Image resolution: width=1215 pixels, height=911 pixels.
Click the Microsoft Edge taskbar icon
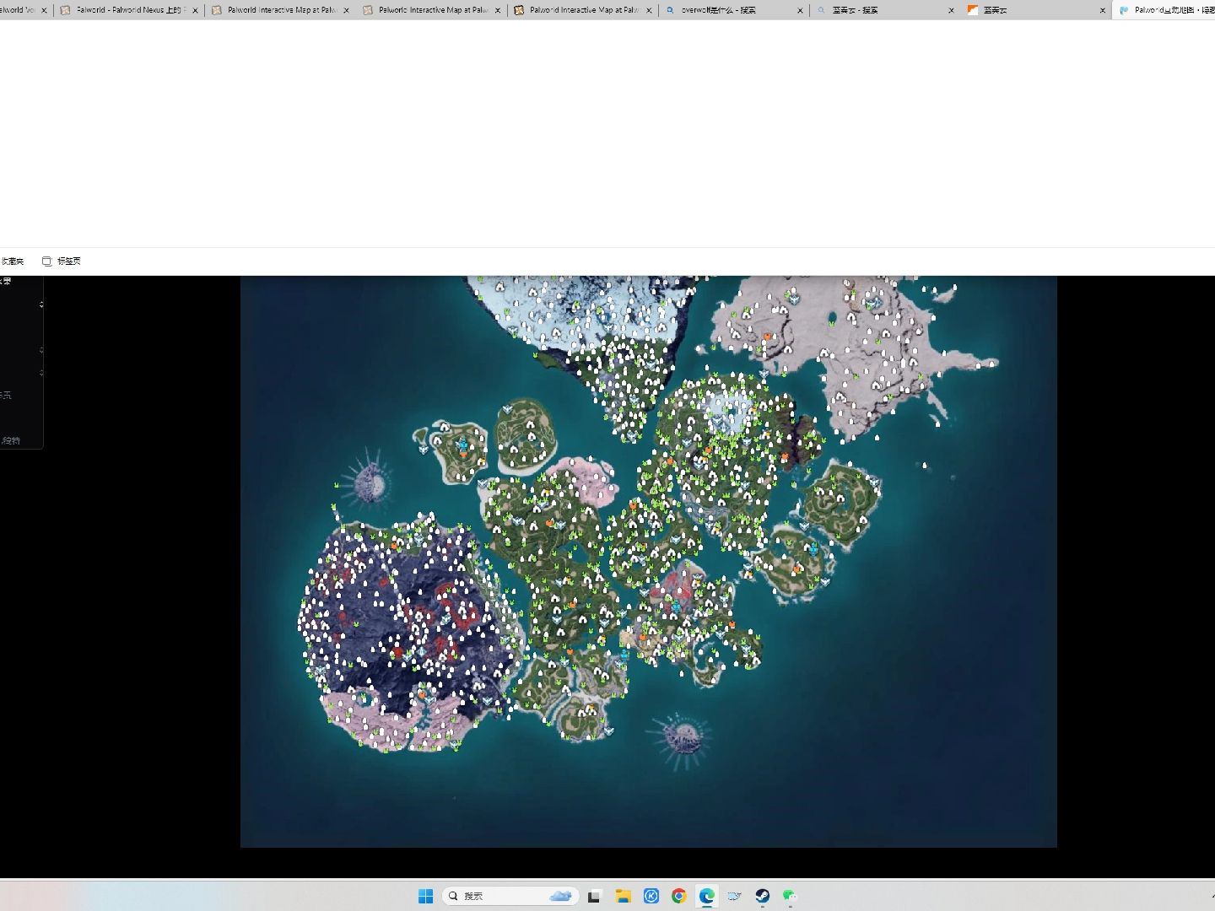706,896
